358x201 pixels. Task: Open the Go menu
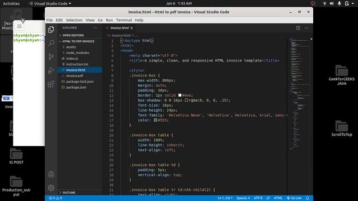(100, 20)
